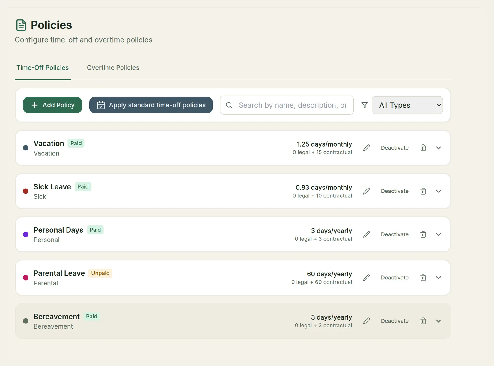Expand the Sick Leave policy details
494x366 pixels.
tap(438, 191)
